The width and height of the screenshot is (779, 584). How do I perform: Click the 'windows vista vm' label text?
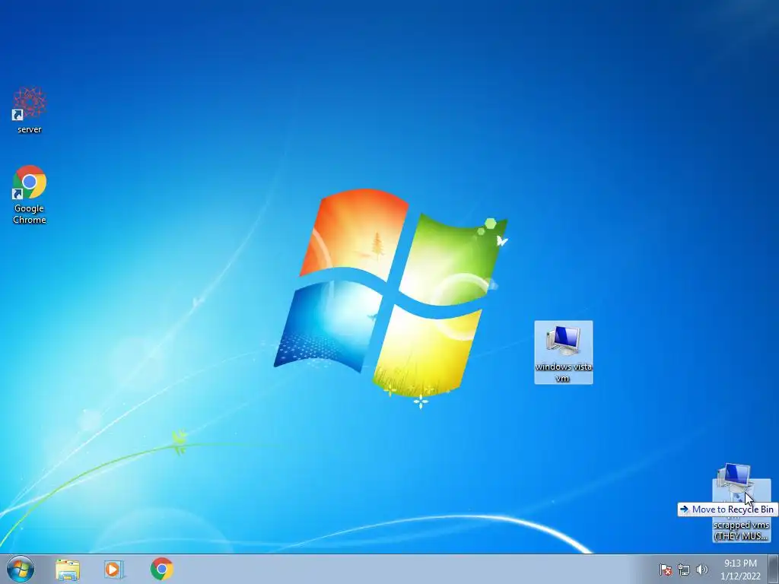click(x=564, y=373)
